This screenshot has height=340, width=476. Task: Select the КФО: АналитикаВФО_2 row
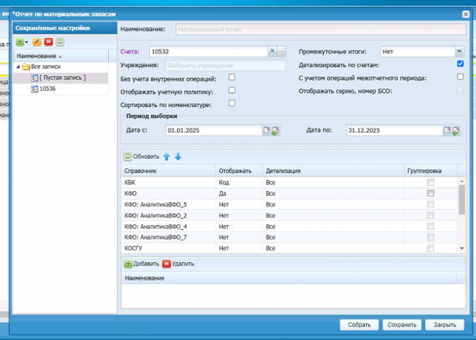289,215
